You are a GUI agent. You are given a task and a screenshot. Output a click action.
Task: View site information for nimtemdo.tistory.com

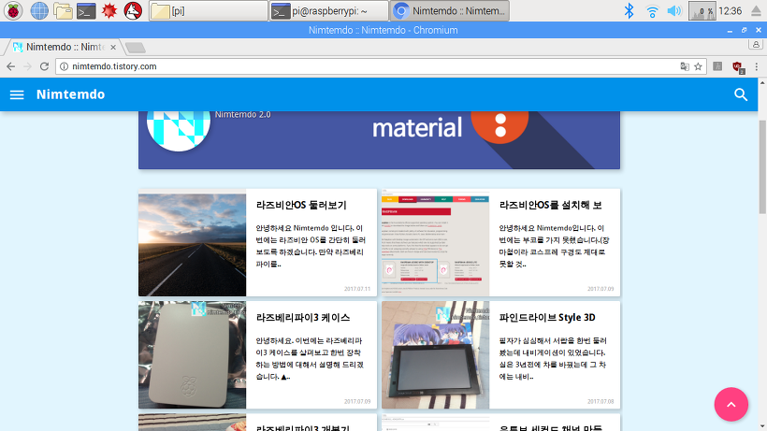point(65,66)
